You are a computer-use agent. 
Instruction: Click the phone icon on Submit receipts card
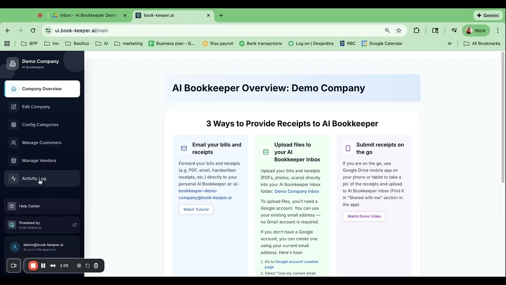click(x=348, y=148)
